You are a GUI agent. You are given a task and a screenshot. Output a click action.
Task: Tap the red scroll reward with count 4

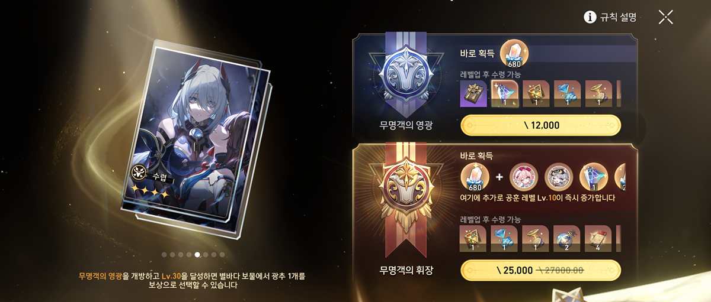598,238
